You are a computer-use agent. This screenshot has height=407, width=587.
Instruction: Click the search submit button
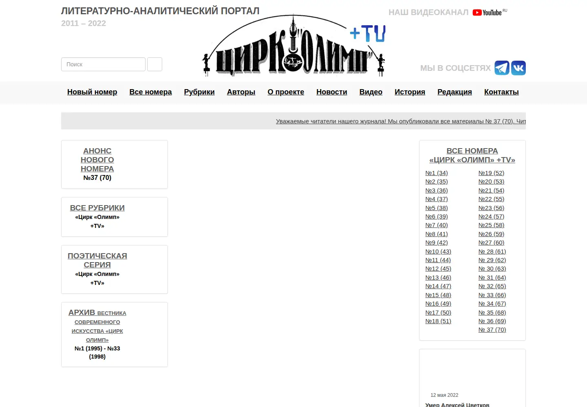tap(154, 64)
